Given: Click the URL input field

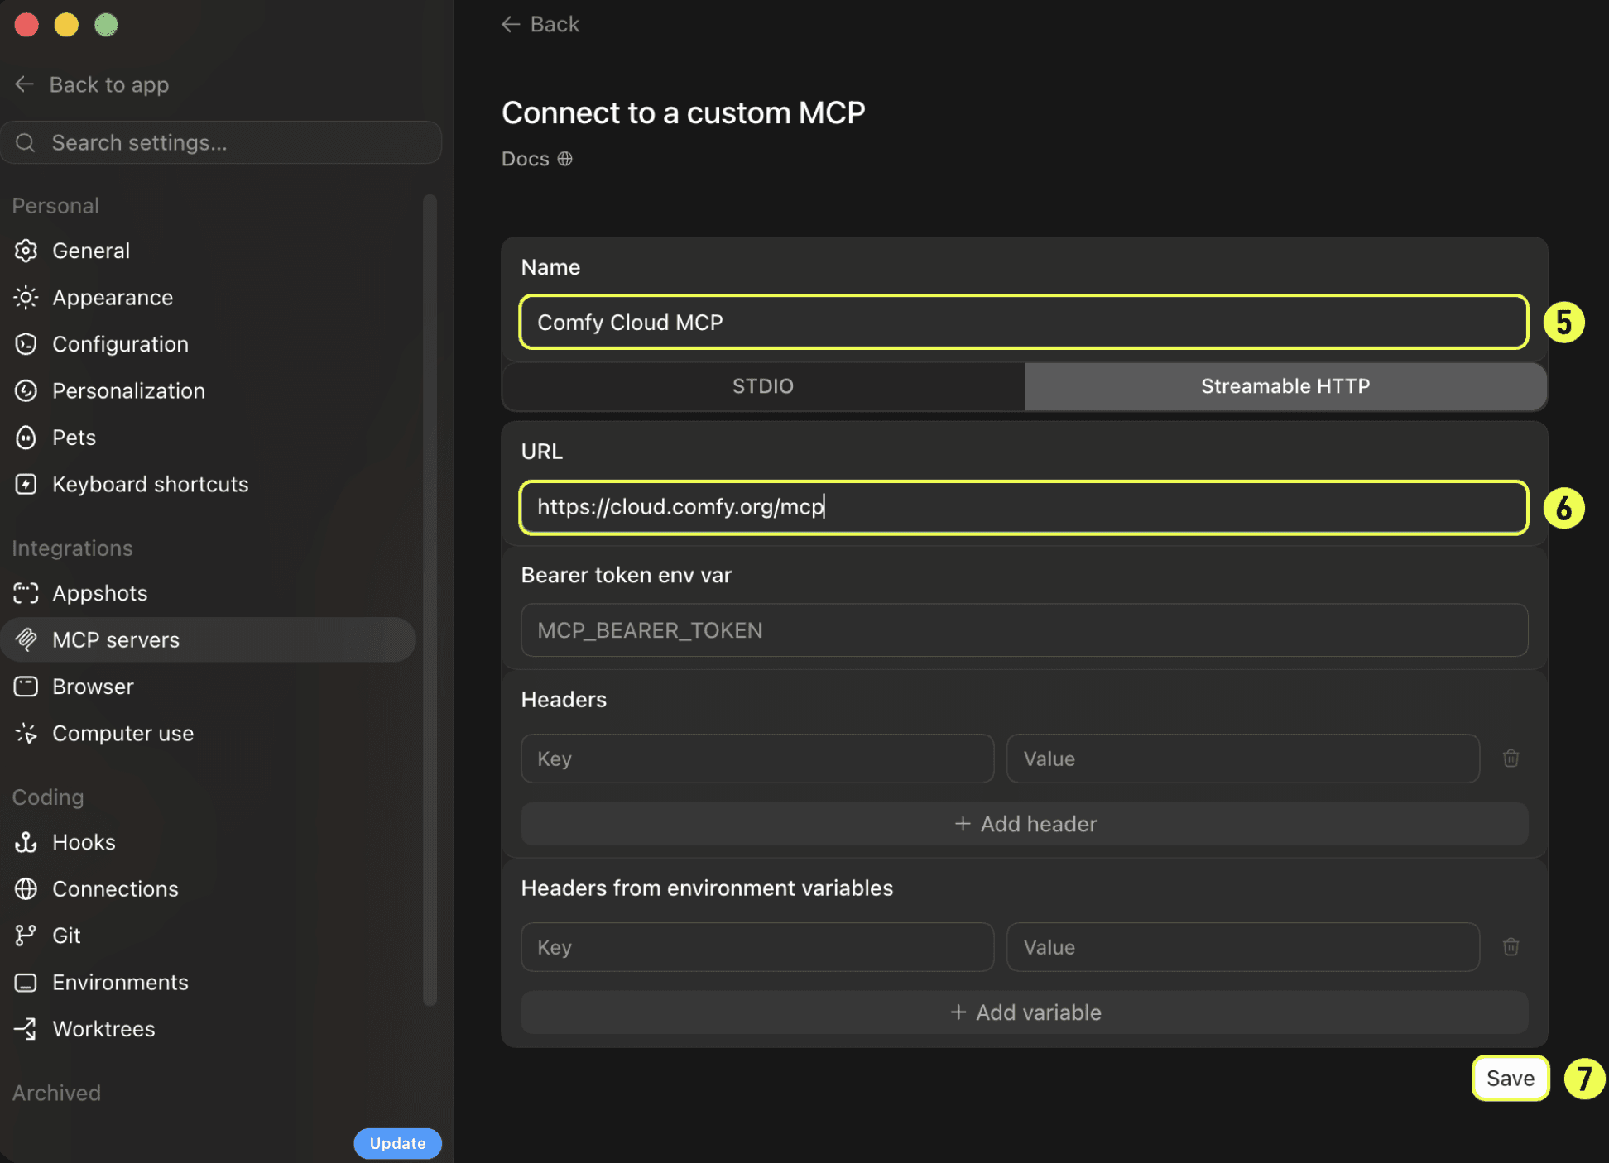Looking at the screenshot, I should pyautogui.click(x=1024, y=507).
